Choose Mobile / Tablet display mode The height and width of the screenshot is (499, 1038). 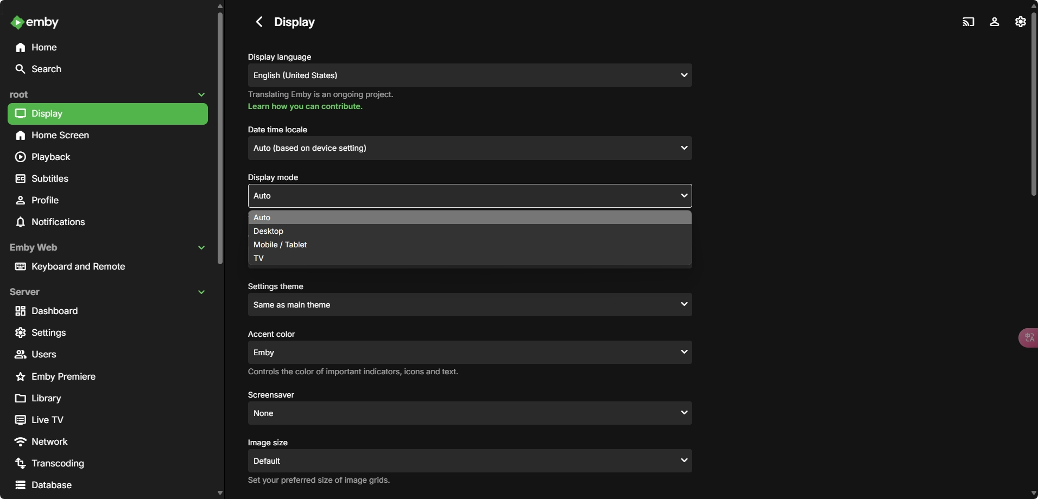click(470, 245)
